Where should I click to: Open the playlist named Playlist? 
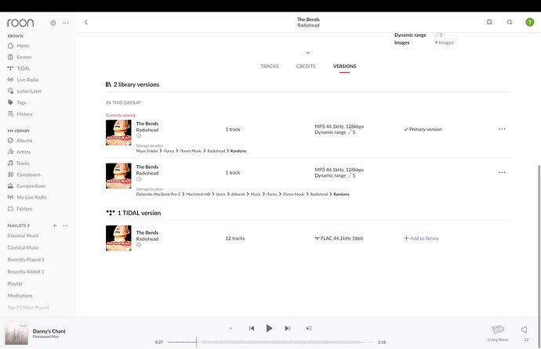coord(15,283)
